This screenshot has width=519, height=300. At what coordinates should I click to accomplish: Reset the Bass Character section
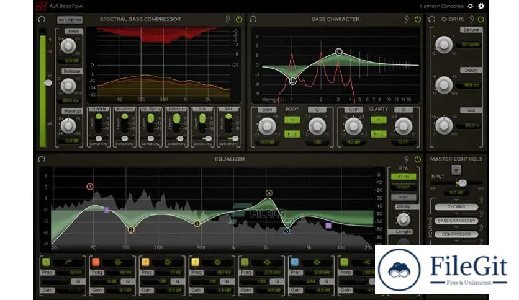(253, 19)
